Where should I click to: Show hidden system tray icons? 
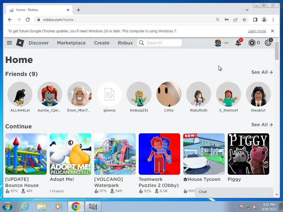click(x=235, y=207)
